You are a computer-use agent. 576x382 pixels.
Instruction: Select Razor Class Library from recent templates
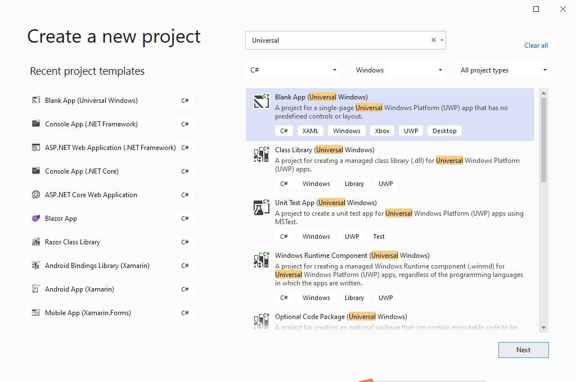tap(73, 242)
